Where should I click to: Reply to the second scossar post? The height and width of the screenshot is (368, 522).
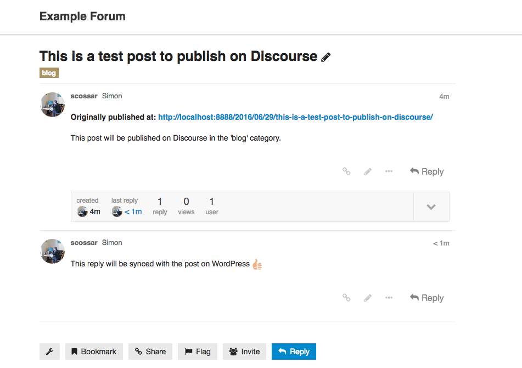(x=427, y=298)
